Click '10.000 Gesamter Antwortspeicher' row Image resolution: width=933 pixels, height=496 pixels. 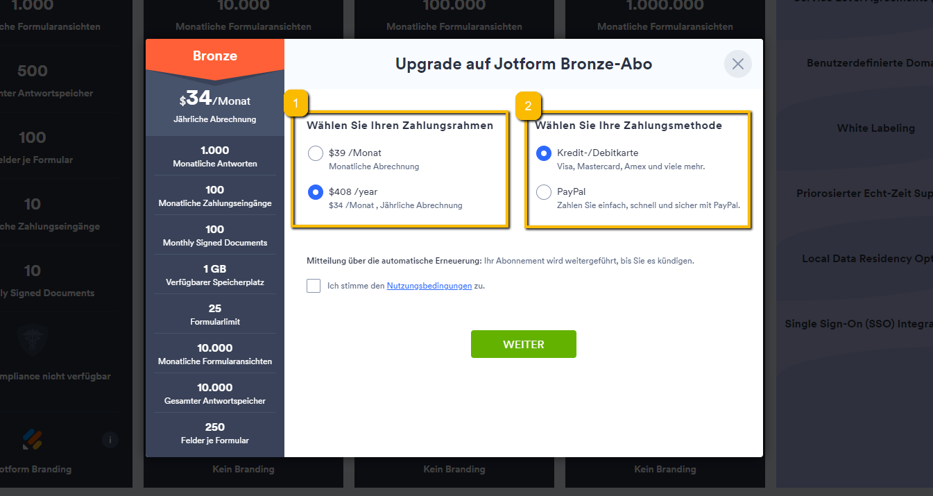pyautogui.click(x=215, y=393)
